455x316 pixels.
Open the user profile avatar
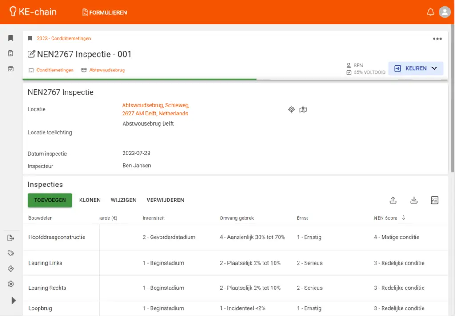click(444, 12)
